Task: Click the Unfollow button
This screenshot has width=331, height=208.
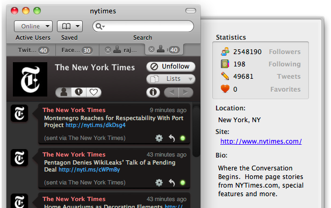Action: [x=170, y=66]
